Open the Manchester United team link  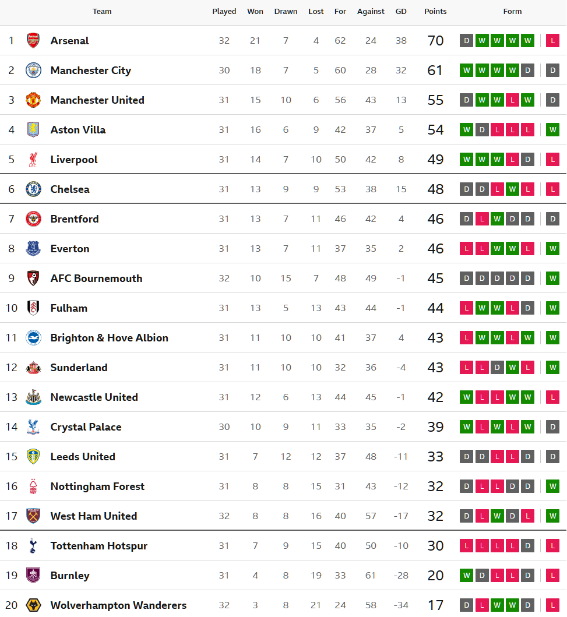pos(97,100)
